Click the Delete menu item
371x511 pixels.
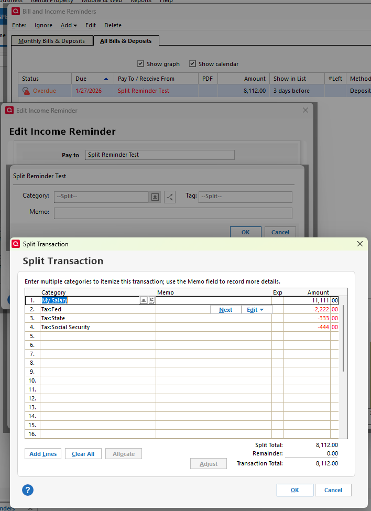click(113, 25)
